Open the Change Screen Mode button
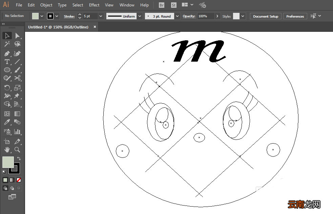The image size is (333, 214). 12,197
